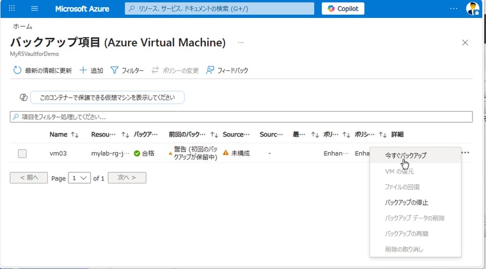
Task: Click the green 合格 status icon
Action: (137, 153)
